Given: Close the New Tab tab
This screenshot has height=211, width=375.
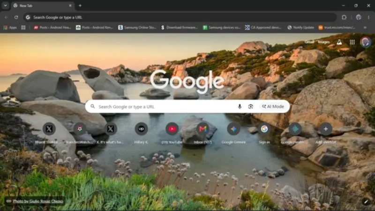Looking at the screenshot, I should pyautogui.click(x=70, y=6).
